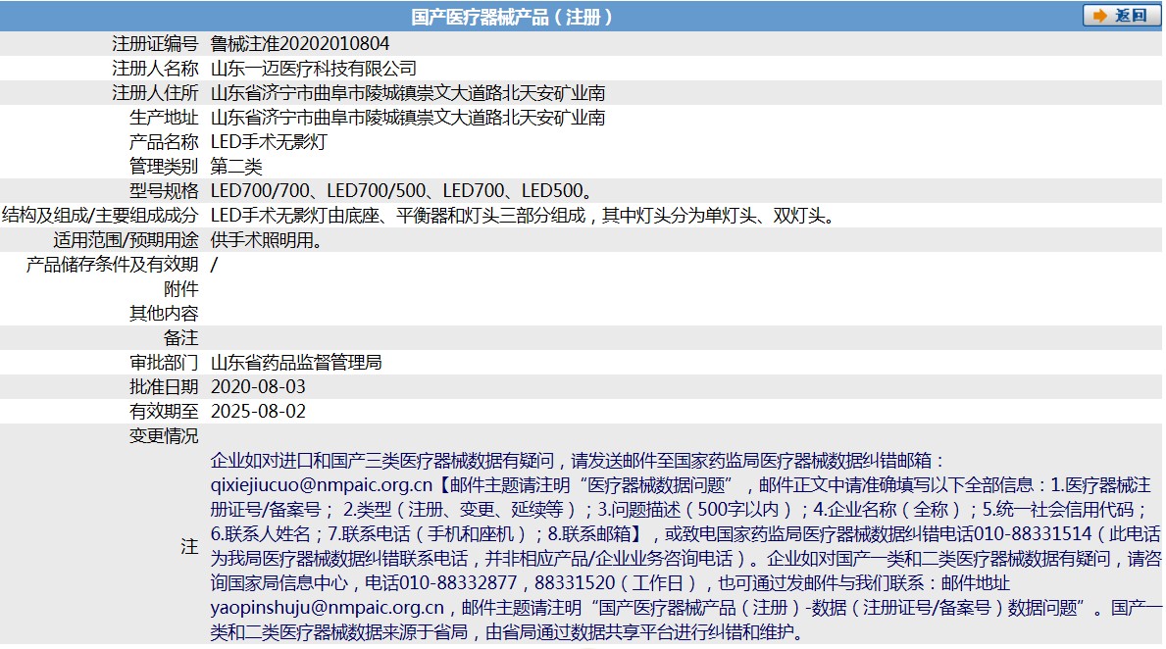Select the 结构及组成/主要组成成分 label
Screen dimensions: 1166x649
coord(100,216)
